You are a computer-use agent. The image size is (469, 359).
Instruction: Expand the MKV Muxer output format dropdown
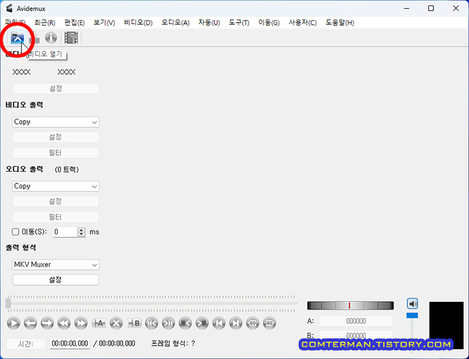click(x=56, y=264)
